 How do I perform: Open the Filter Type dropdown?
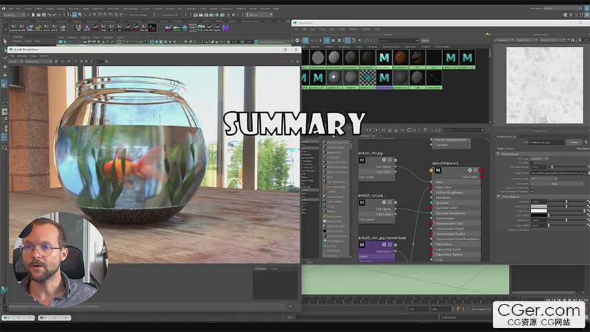click(x=539, y=158)
